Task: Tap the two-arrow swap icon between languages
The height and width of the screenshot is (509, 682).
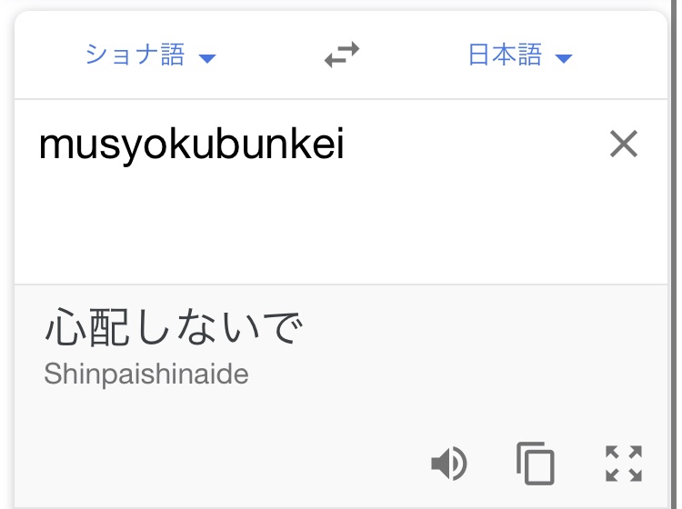Action: (342, 55)
